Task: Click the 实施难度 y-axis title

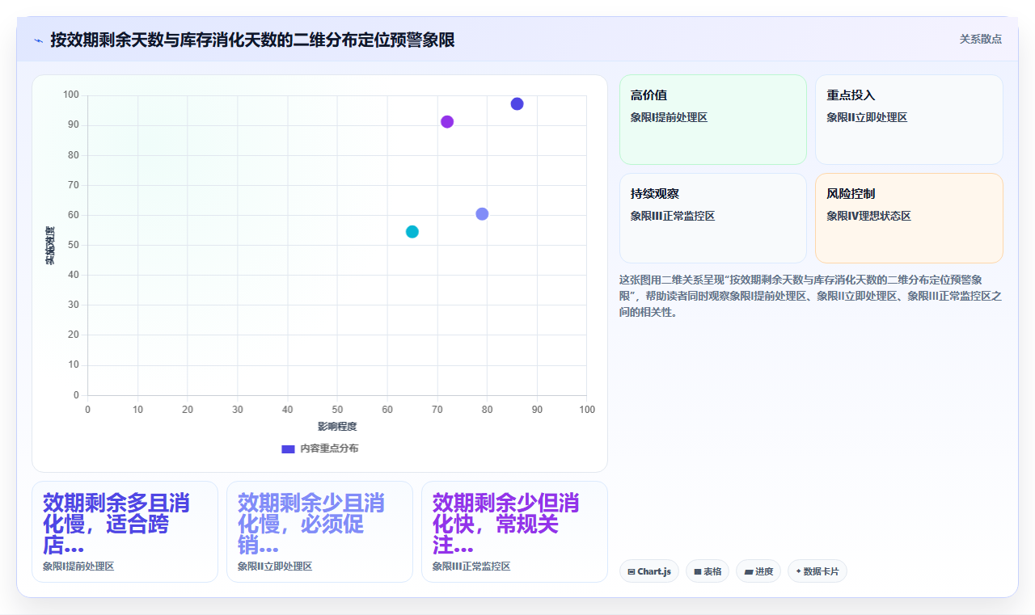Action: pyautogui.click(x=49, y=246)
